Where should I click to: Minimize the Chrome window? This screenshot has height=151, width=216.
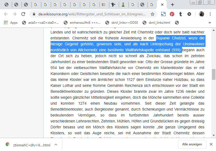point(193,2)
